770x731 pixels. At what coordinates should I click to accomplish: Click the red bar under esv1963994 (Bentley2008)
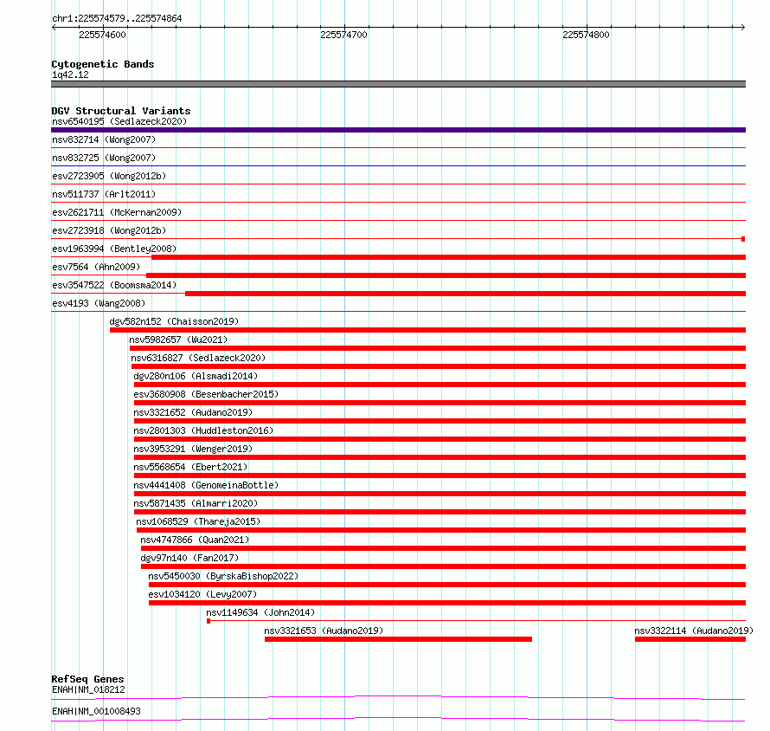click(x=449, y=257)
